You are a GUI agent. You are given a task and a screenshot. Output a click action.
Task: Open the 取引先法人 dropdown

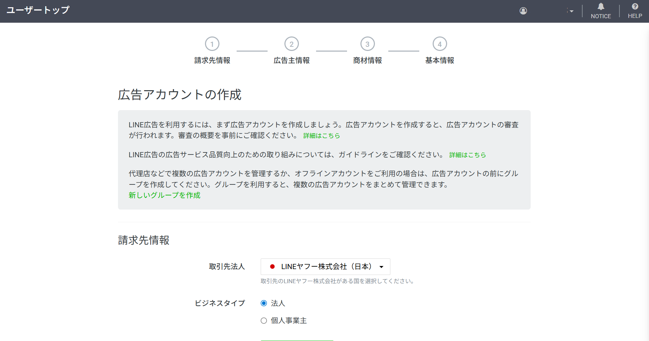325,267
